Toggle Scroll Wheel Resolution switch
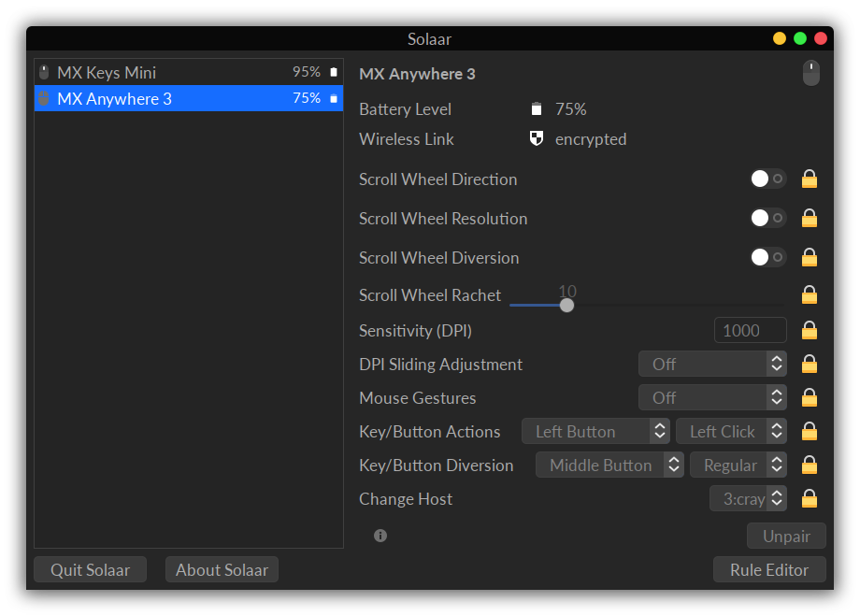Viewport: 860px width, 616px height. tap(768, 218)
